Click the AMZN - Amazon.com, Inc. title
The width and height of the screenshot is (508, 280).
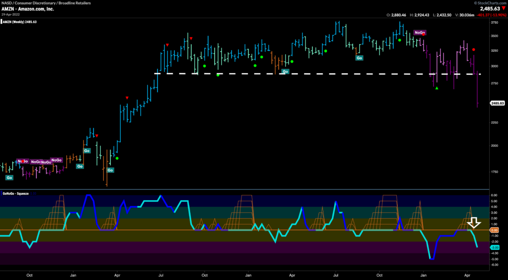point(27,9)
